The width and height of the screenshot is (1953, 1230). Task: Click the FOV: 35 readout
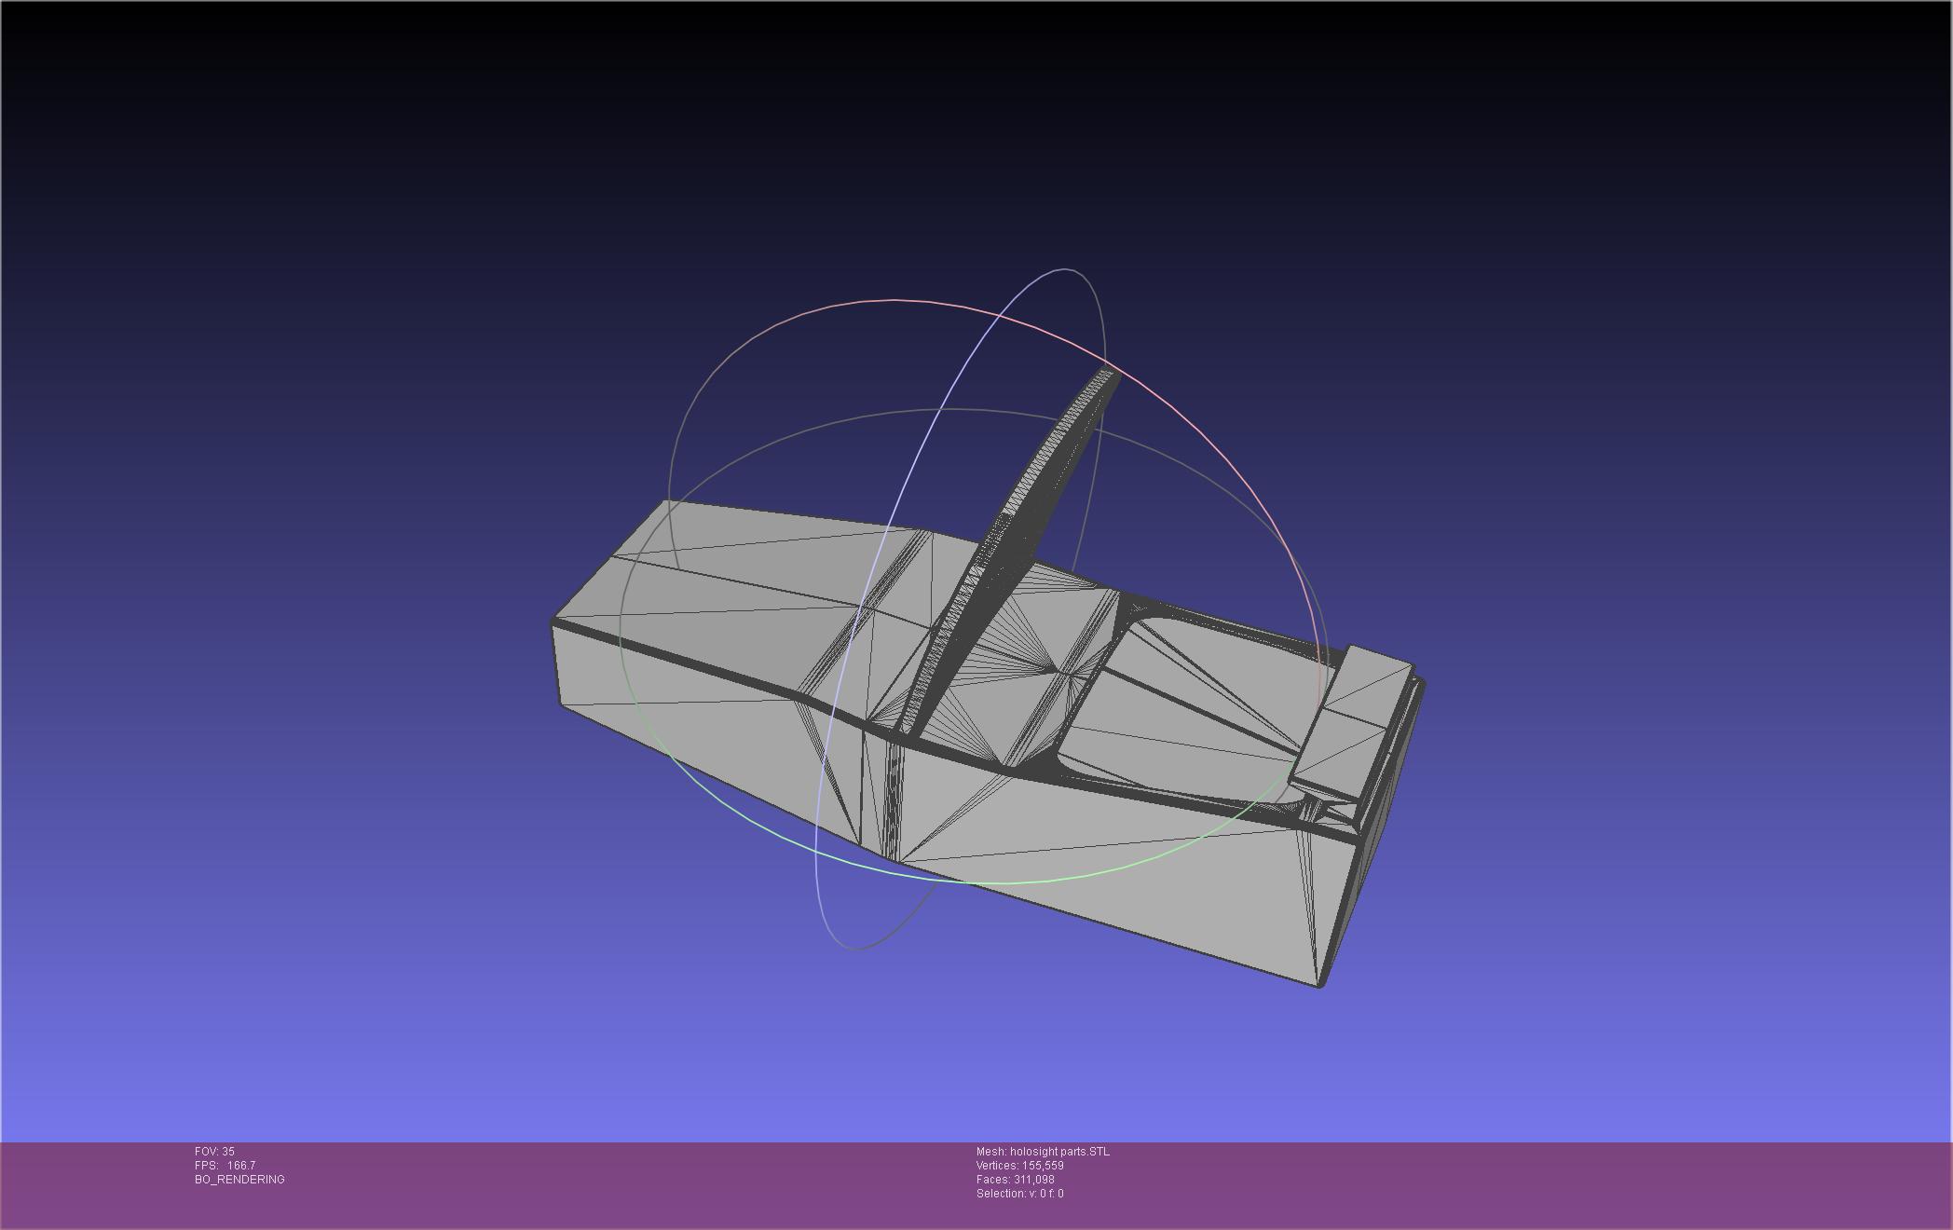pyautogui.click(x=214, y=1152)
